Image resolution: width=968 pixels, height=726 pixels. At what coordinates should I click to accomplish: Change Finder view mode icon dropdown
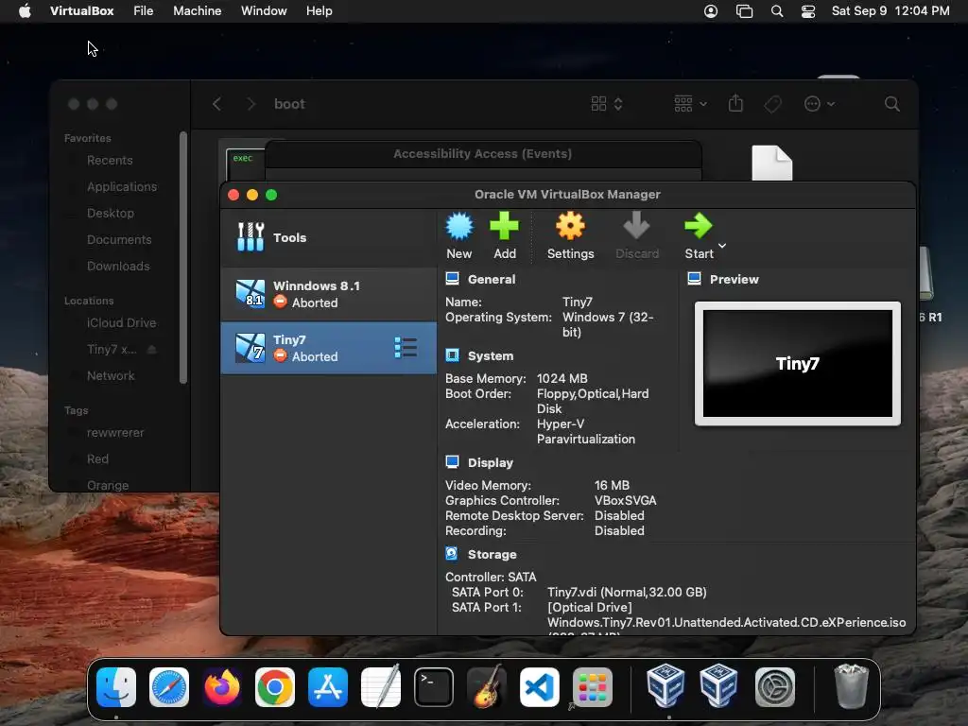pyautogui.click(x=606, y=104)
